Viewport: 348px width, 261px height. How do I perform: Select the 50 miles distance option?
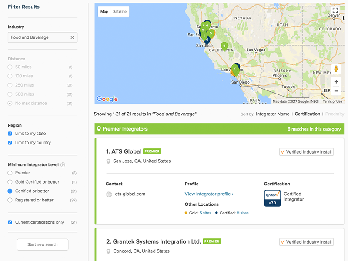click(10, 67)
